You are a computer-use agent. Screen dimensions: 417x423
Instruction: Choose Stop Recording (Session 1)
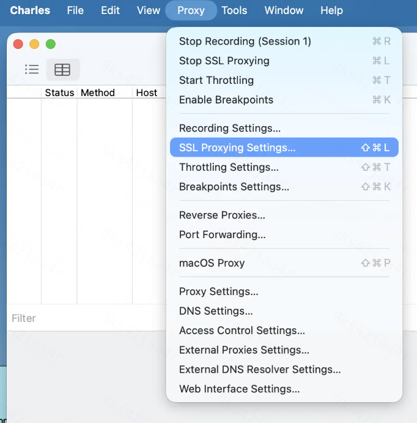pos(284,41)
